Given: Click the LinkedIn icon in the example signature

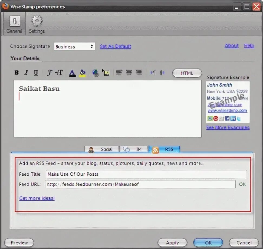Looking at the screenshot, I should tap(233, 119).
